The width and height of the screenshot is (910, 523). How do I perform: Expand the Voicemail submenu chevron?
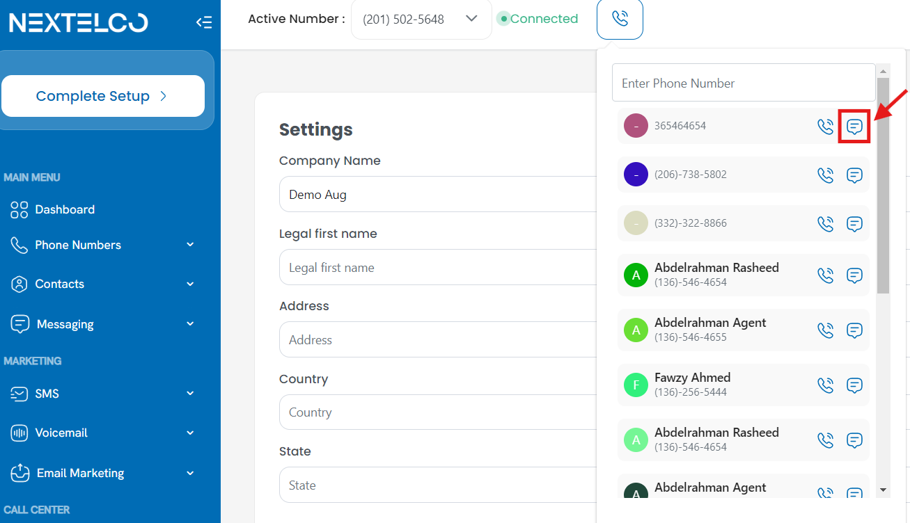coord(190,433)
